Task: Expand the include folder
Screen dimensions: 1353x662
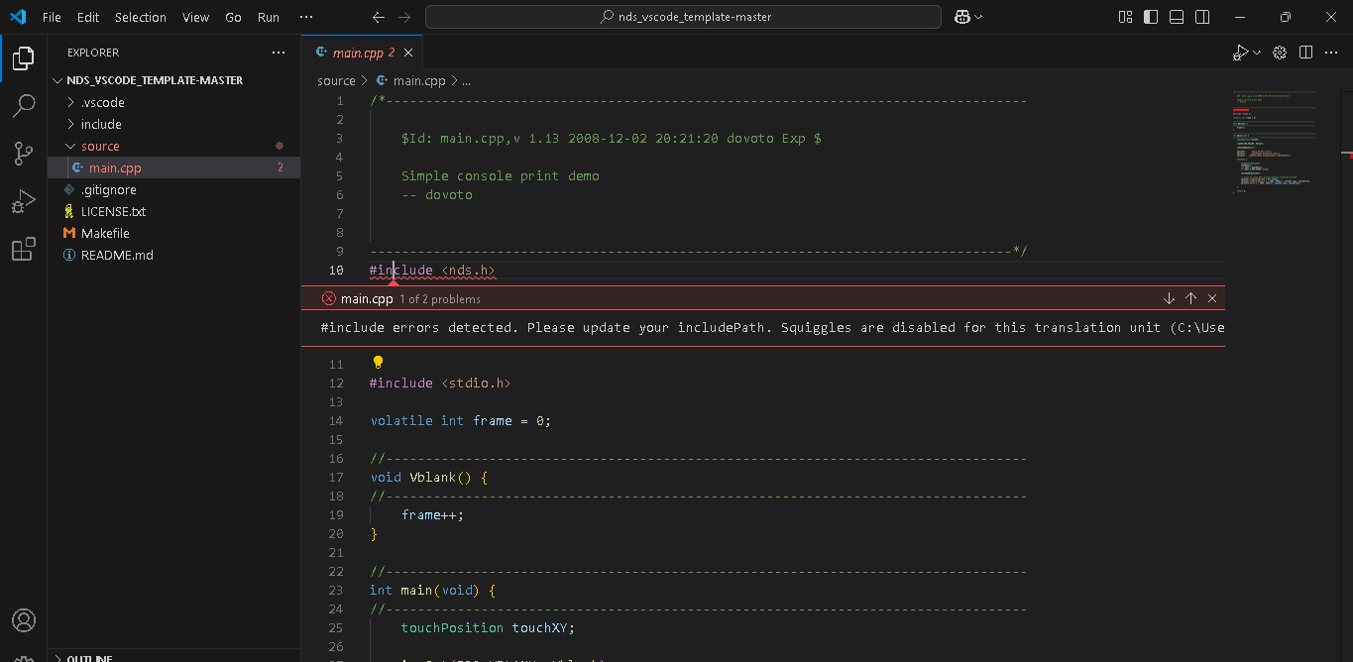Action: (x=174, y=124)
